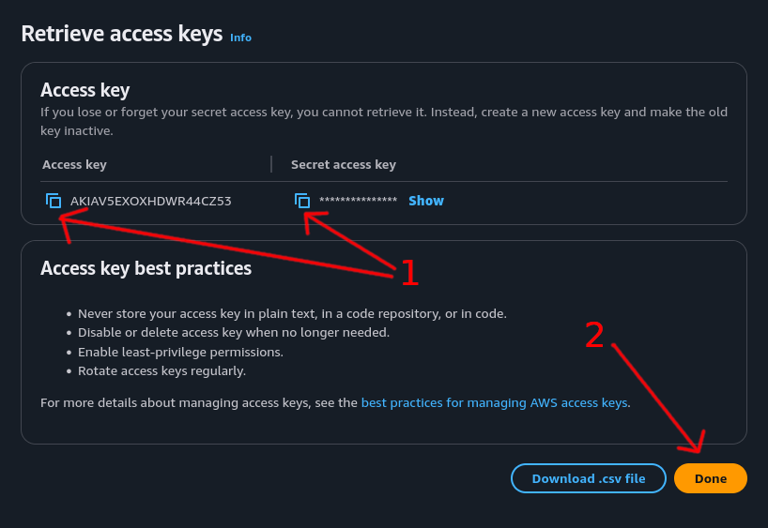Open best practices for managing AWS access keys
The image size is (768, 528).
(494, 402)
